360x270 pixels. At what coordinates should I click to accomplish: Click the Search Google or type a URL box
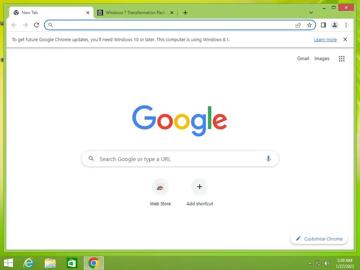point(180,159)
